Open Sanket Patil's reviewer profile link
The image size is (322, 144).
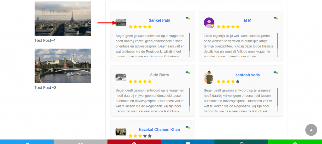point(159,20)
